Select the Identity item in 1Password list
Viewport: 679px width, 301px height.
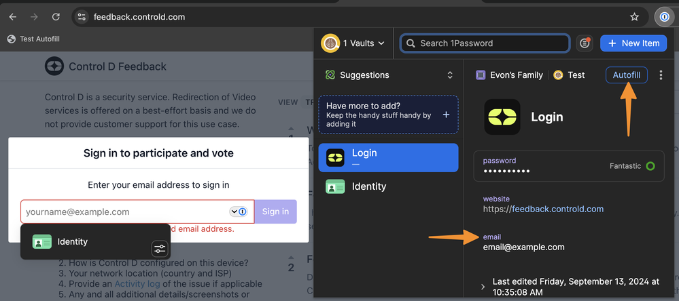click(x=388, y=186)
